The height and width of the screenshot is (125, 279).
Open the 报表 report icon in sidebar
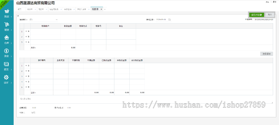point(7,64)
